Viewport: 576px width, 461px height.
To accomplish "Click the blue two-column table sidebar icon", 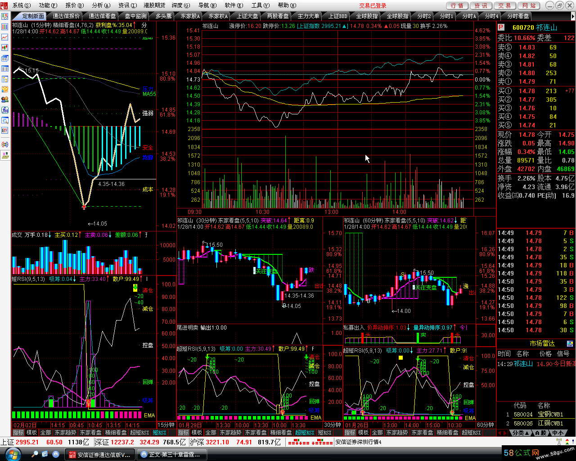I will tap(5, 68).
